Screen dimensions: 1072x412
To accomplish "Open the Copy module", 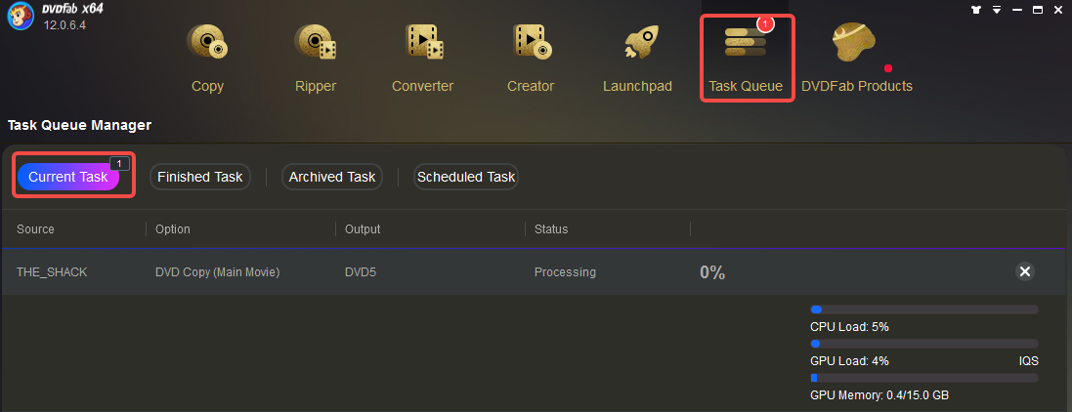I will click(207, 58).
